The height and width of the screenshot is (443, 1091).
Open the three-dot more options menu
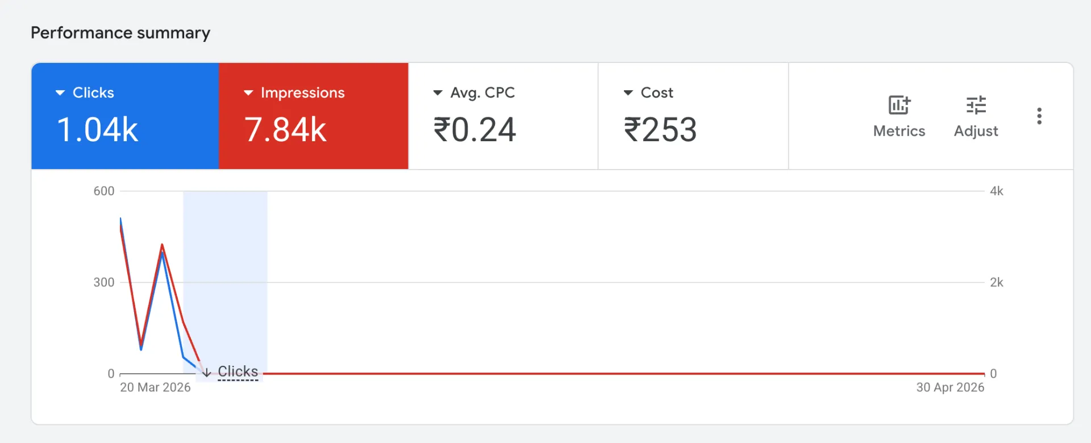pyautogui.click(x=1039, y=116)
